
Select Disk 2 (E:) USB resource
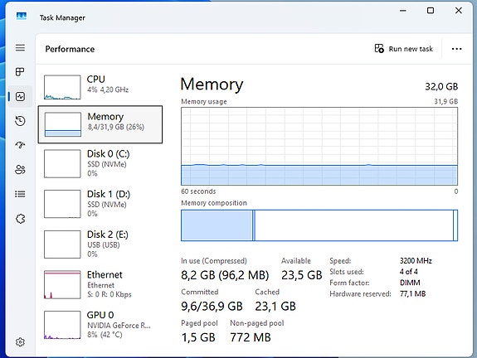(100, 244)
